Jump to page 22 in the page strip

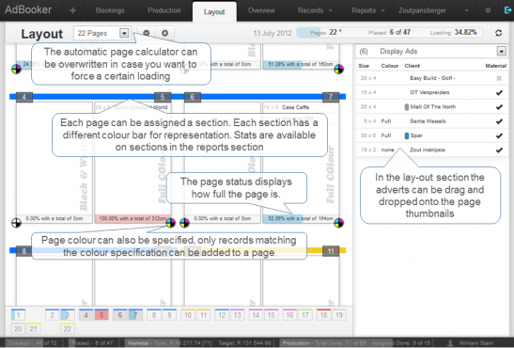coord(68,328)
